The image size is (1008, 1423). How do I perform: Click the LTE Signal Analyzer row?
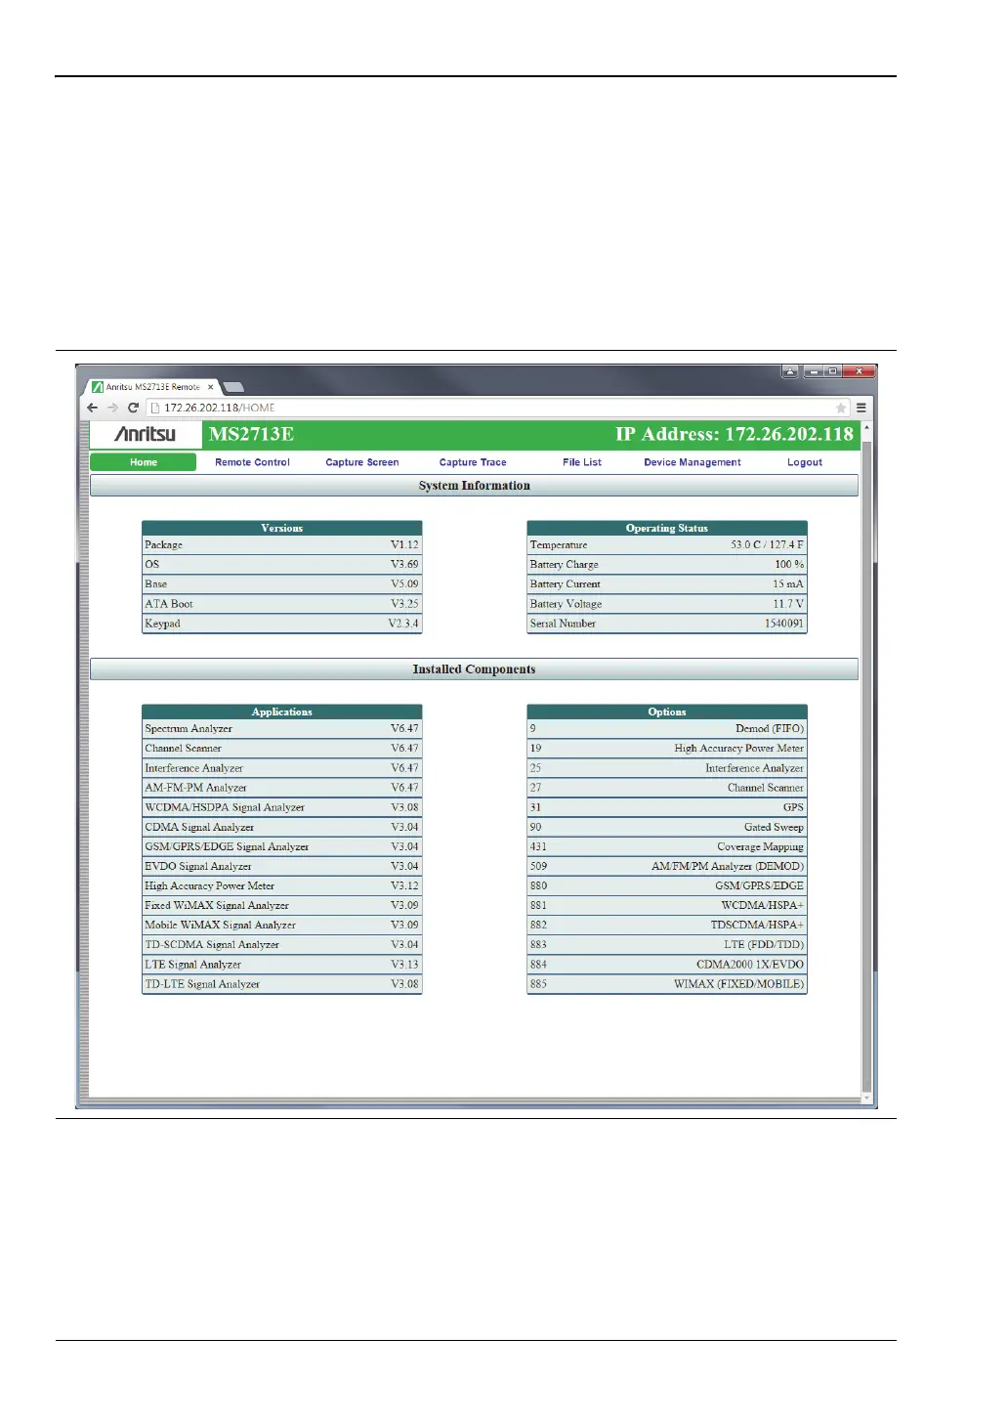coord(282,965)
